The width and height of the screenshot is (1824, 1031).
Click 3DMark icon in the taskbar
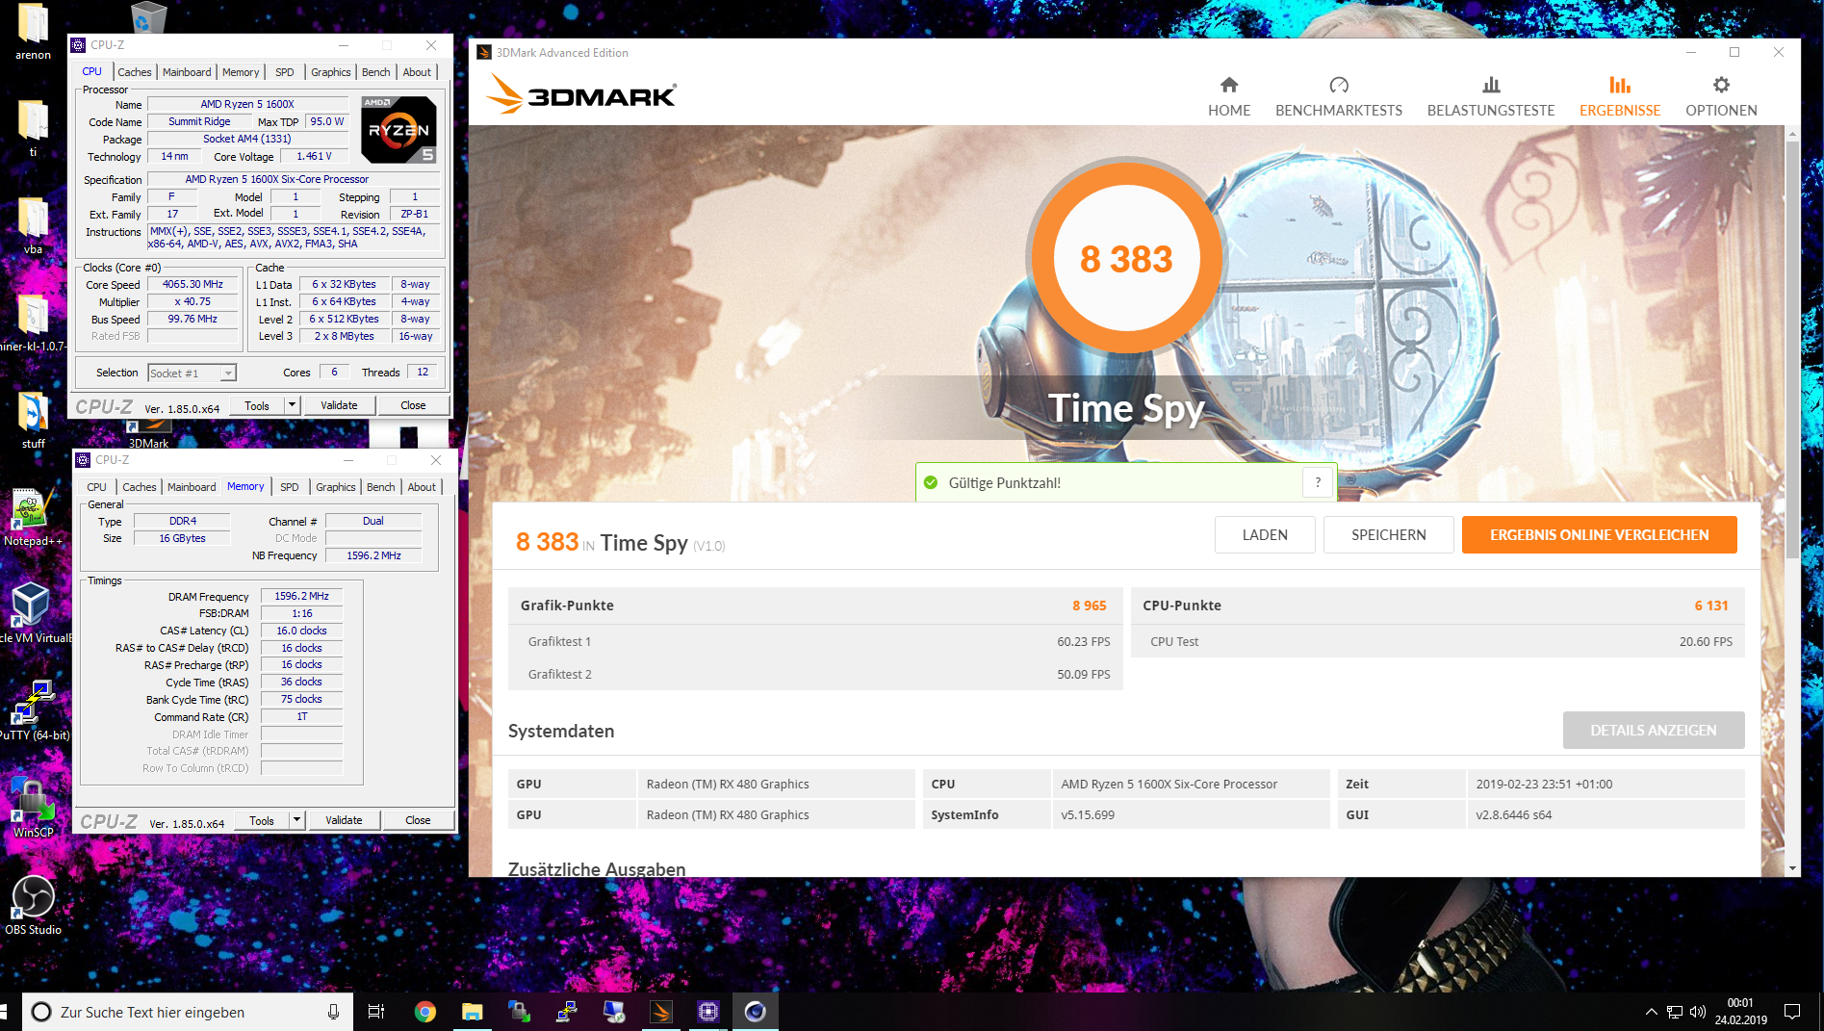(x=661, y=1012)
